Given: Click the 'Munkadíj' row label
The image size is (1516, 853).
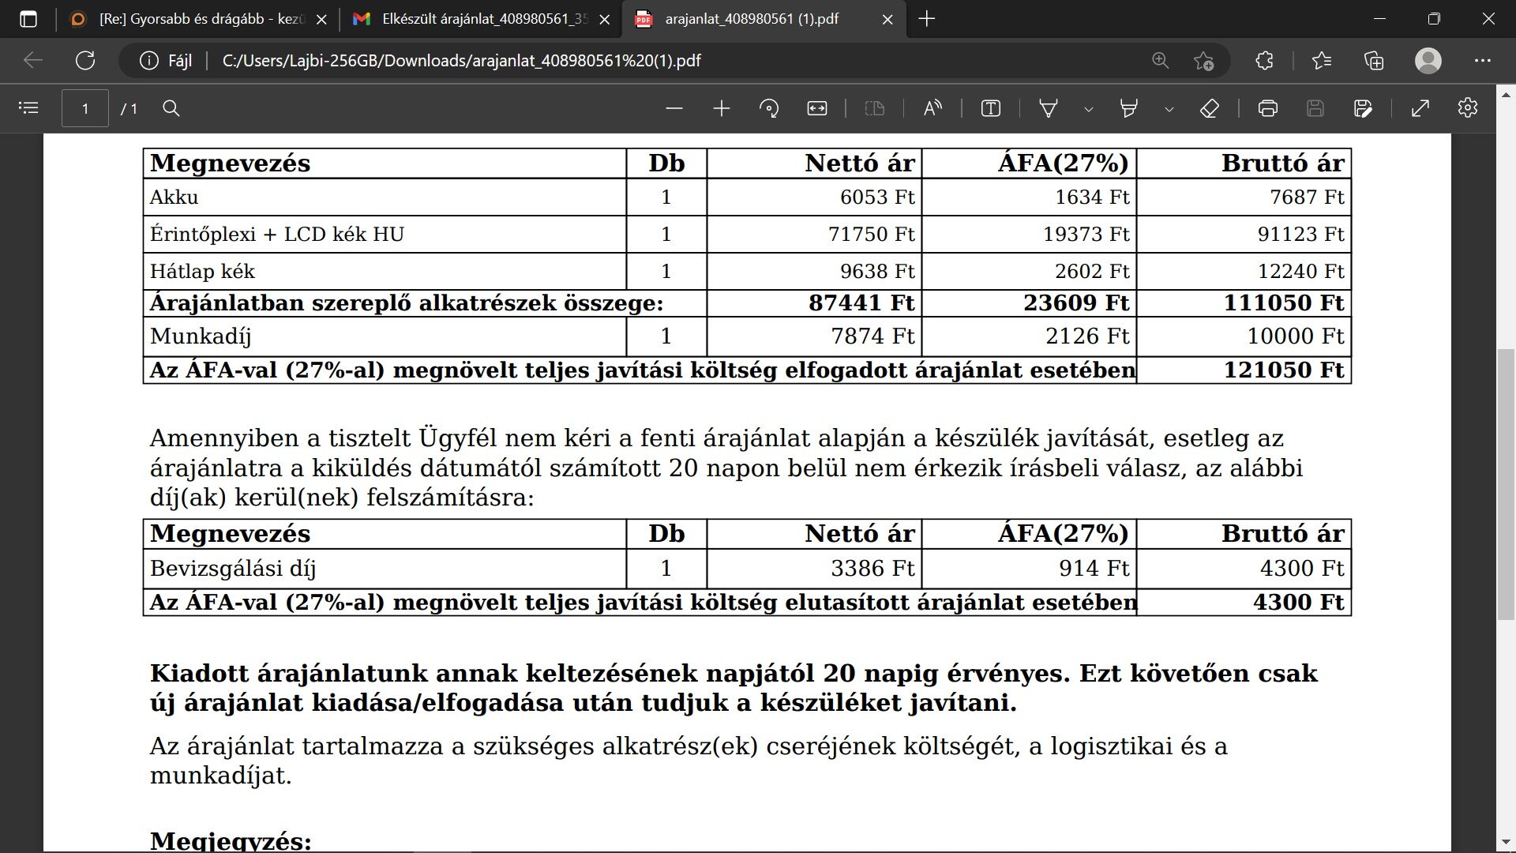Looking at the screenshot, I should (x=201, y=336).
